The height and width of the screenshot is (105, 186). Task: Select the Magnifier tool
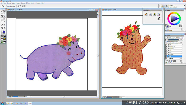pyautogui.click(x=2, y=28)
